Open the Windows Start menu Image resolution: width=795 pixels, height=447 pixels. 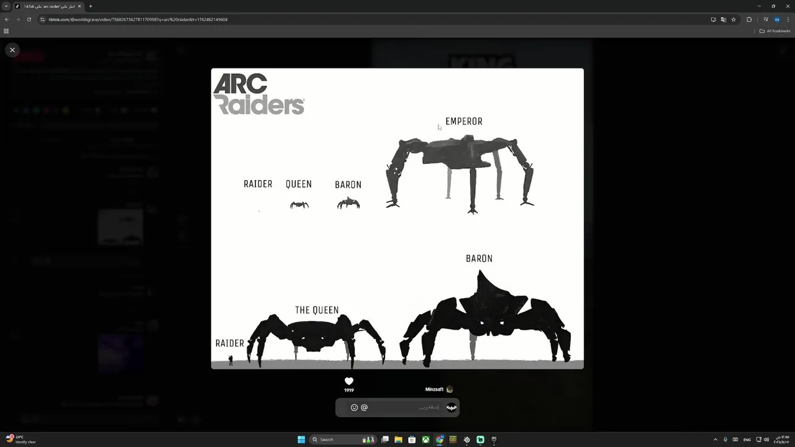pyautogui.click(x=301, y=440)
